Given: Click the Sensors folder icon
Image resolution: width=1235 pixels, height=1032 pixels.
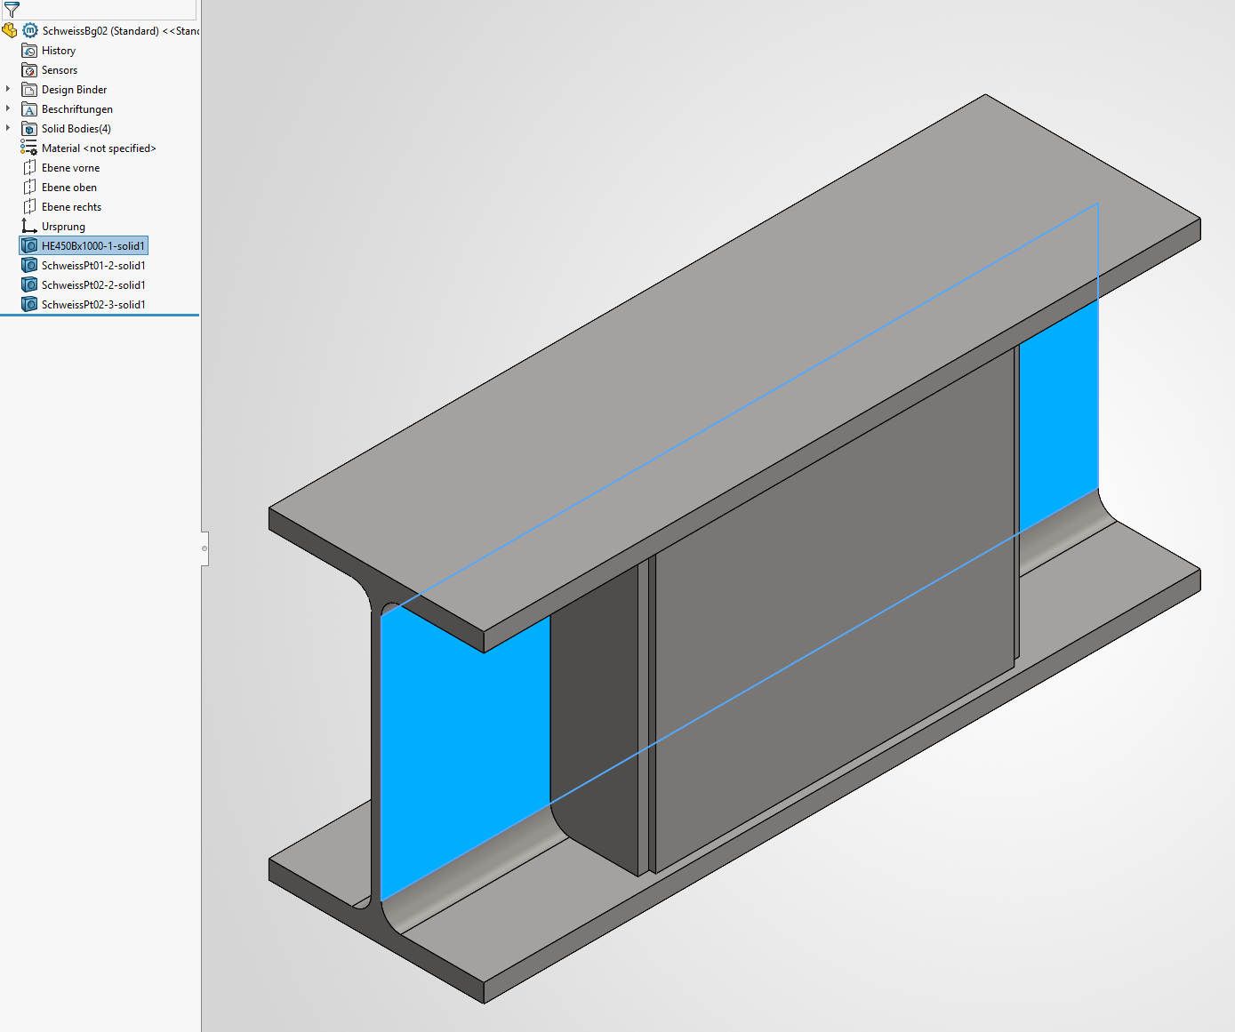Looking at the screenshot, I should (29, 70).
